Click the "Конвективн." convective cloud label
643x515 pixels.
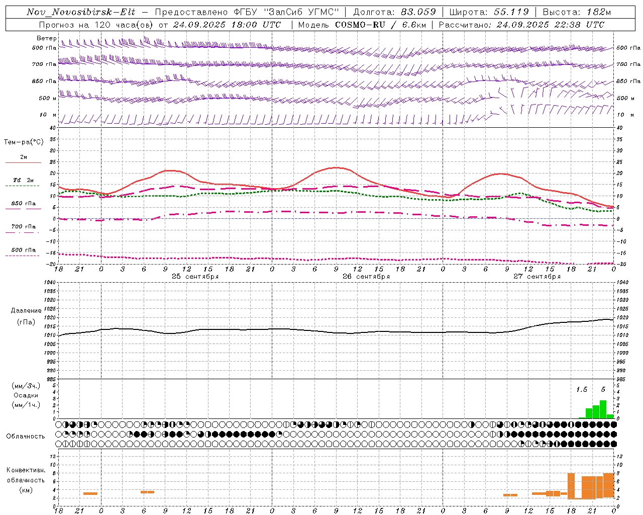26,470
